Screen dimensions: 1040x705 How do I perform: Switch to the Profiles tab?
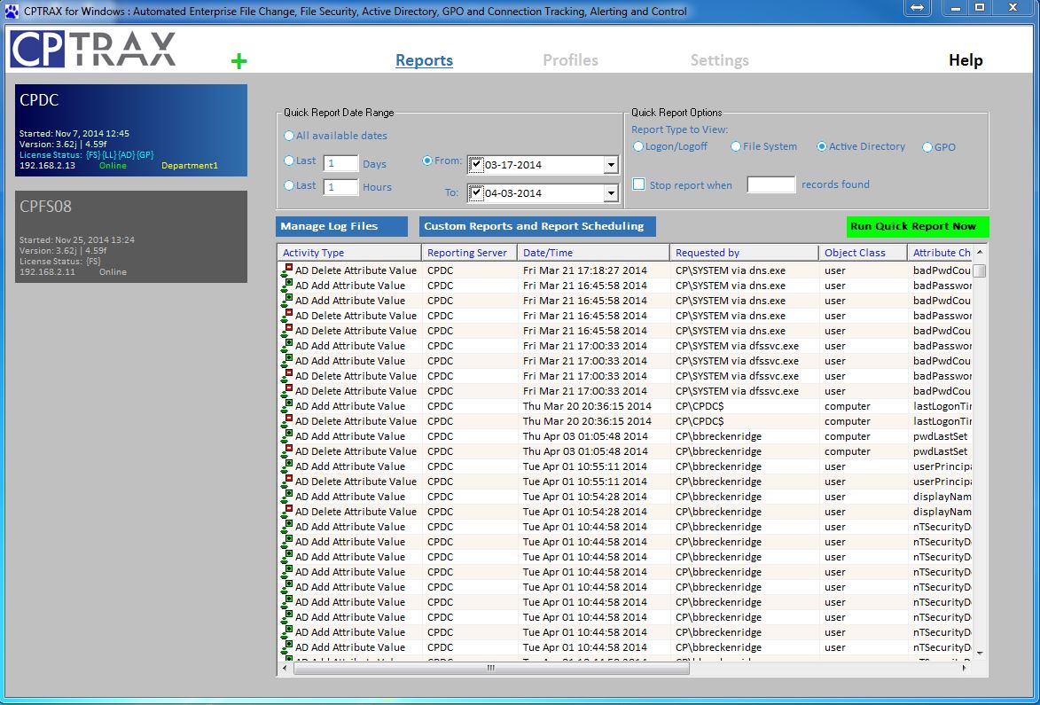pyautogui.click(x=570, y=60)
